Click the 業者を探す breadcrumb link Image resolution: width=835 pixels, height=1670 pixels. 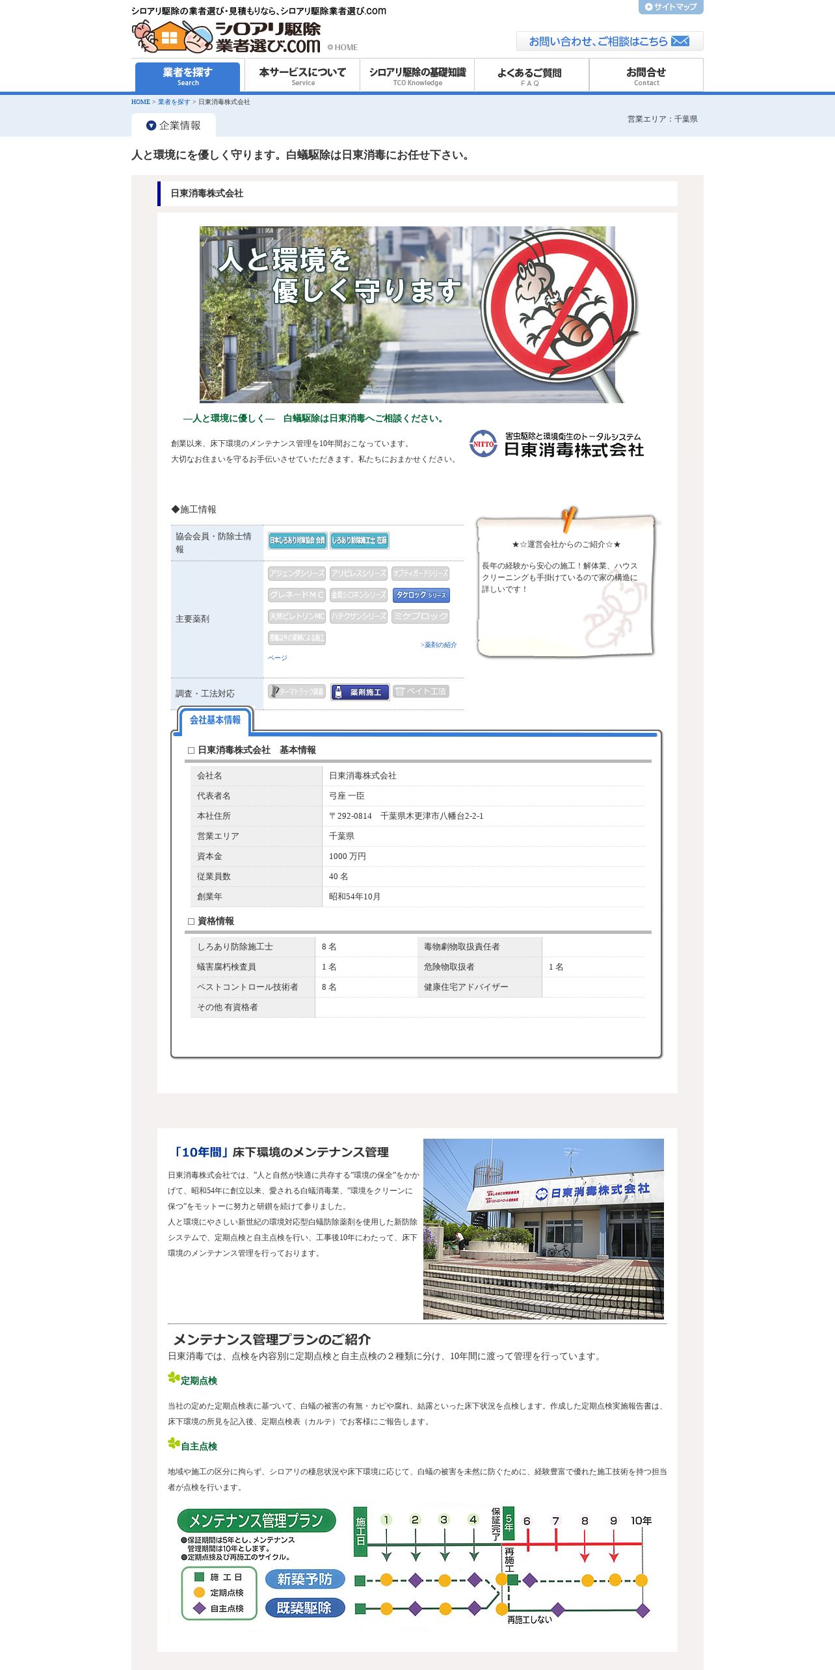(174, 102)
